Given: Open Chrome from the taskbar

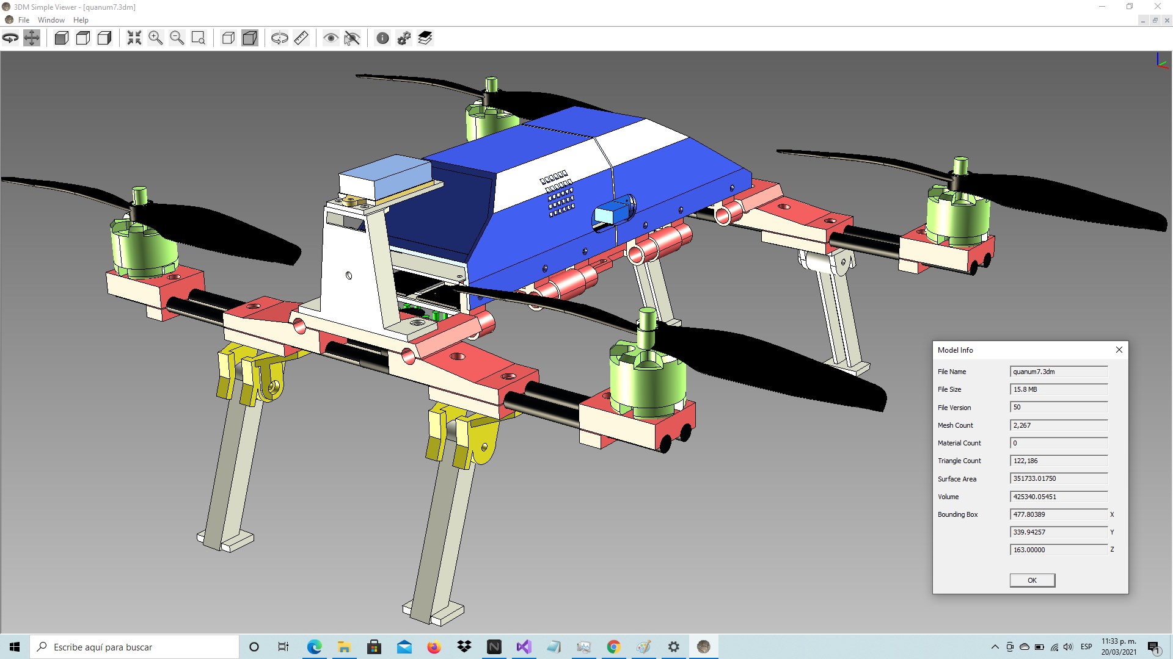Looking at the screenshot, I should [x=613, y=647].
